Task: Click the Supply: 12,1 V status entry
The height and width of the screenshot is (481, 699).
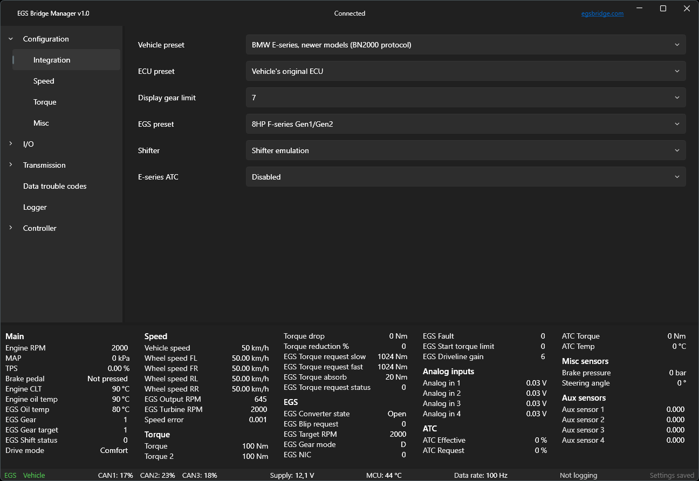Action: [x=292, y=475]
